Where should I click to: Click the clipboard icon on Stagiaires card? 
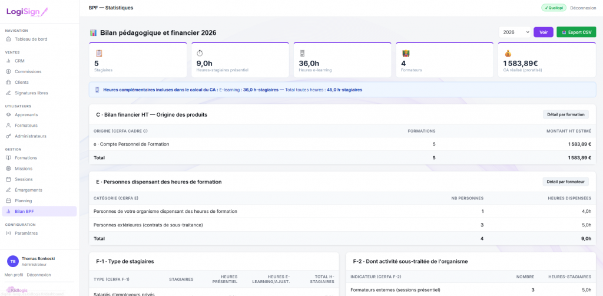coord(98,54)
